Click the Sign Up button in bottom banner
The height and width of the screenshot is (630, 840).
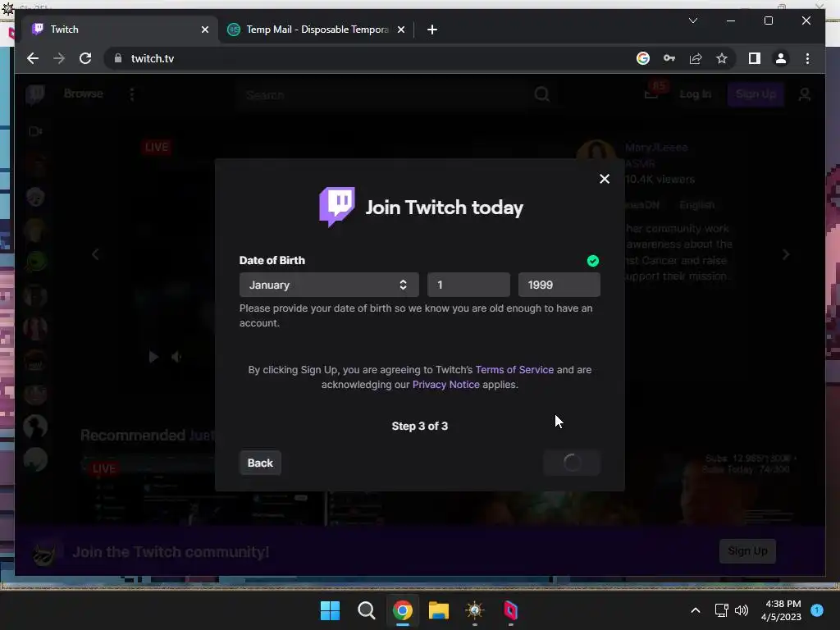(747, 551)
